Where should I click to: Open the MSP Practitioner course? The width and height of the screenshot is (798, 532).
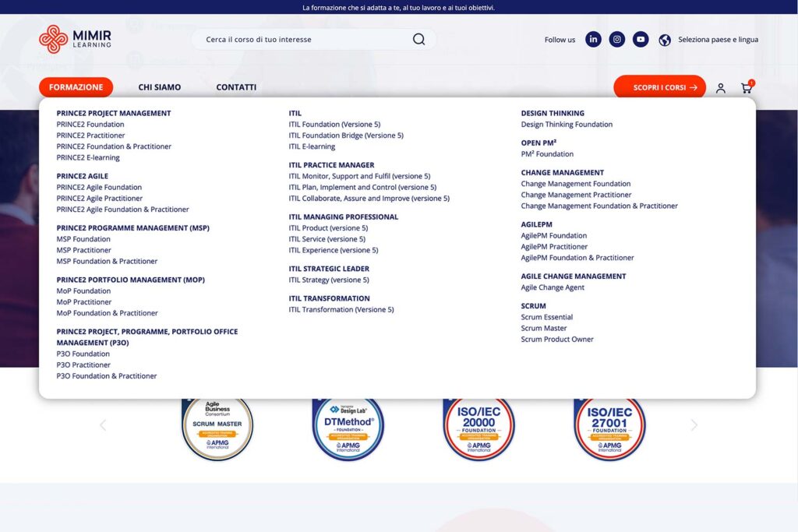click(x=83, y=250)
